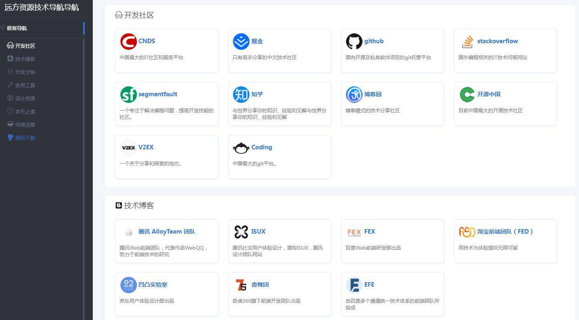Image resolution: width=579 pixels, height=320 pixels.
Task: Click the 实用工具 sidebar wrench icon
Action: [10, 85]
